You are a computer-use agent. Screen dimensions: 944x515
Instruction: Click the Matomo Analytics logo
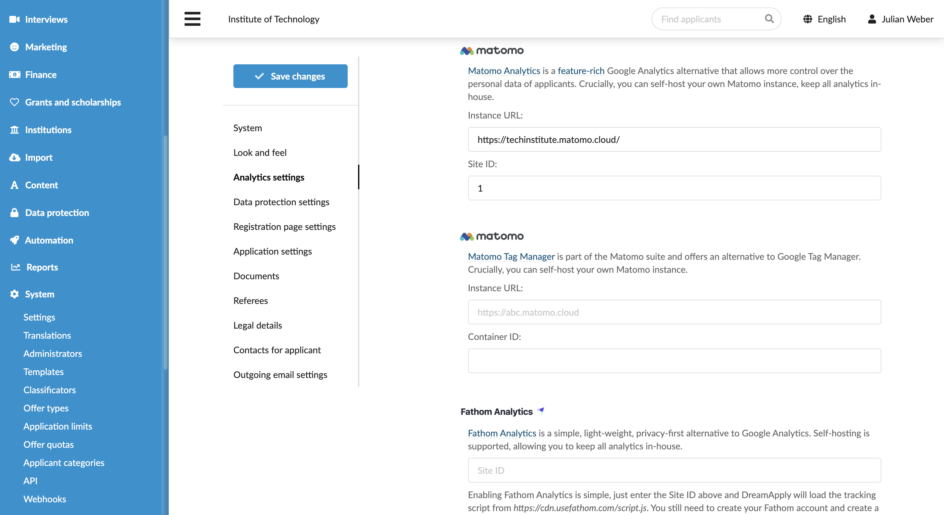(x=492, y=51)
